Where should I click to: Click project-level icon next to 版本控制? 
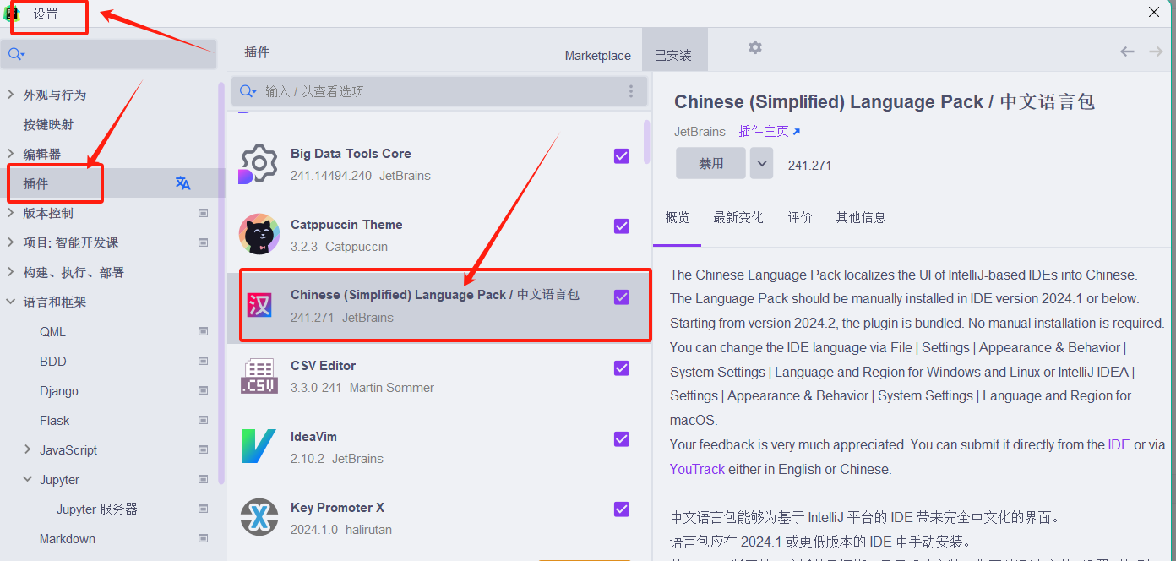pos(203,213)
